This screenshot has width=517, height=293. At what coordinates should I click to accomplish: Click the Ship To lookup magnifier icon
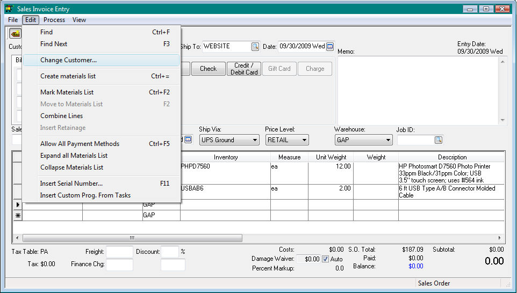point(255,47)
